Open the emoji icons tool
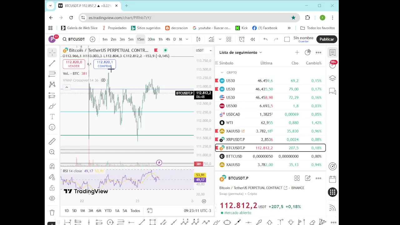The width and height of the screenshot is (400, 225). coord(52,127)
